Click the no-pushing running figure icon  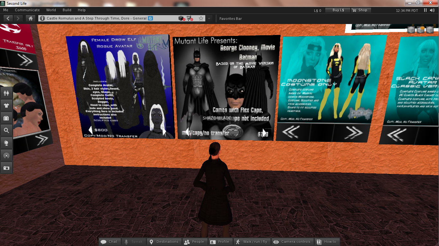click(x=190, y=18)
